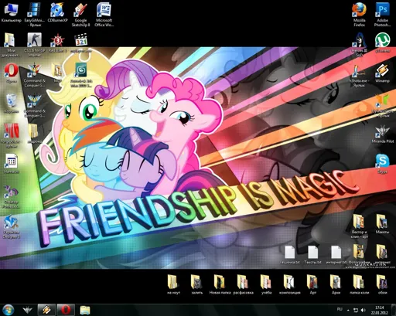
Task: Click the Miranda Pilot desktop icon
Action: click(x=382, y=134)
